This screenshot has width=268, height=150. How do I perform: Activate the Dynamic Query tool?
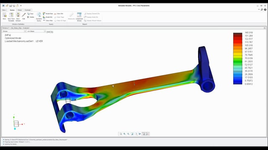pyautogui.click(x=39, y=17)
